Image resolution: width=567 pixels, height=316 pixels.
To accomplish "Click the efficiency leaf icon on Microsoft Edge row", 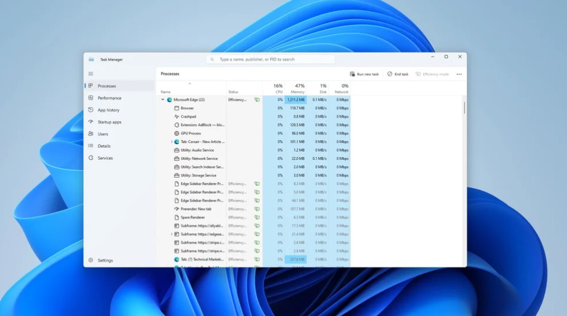I will (257, 100).
